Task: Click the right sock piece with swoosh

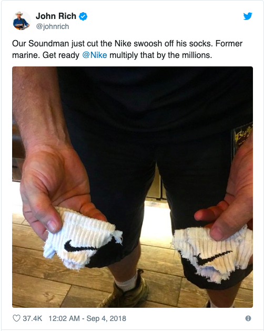Action: click(x=213, y=254)
